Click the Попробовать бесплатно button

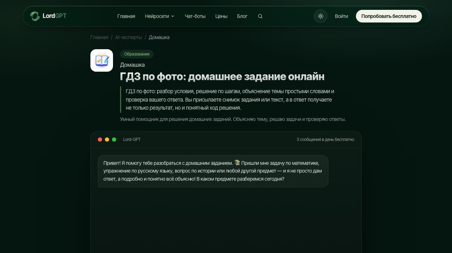tap(389, 16)
